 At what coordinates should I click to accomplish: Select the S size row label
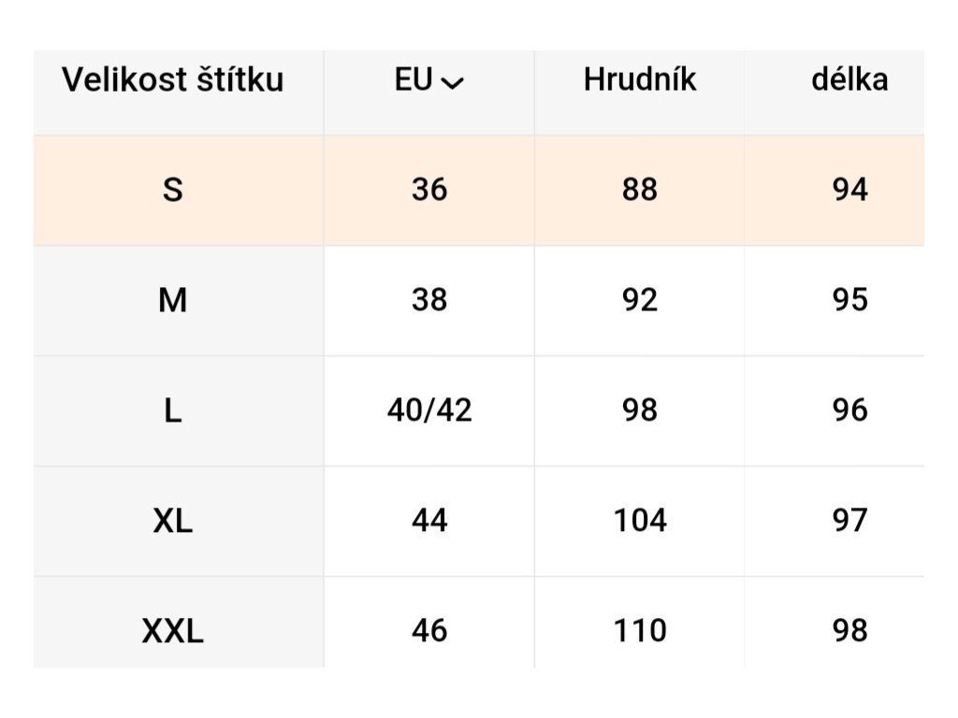tap(173, 191)
